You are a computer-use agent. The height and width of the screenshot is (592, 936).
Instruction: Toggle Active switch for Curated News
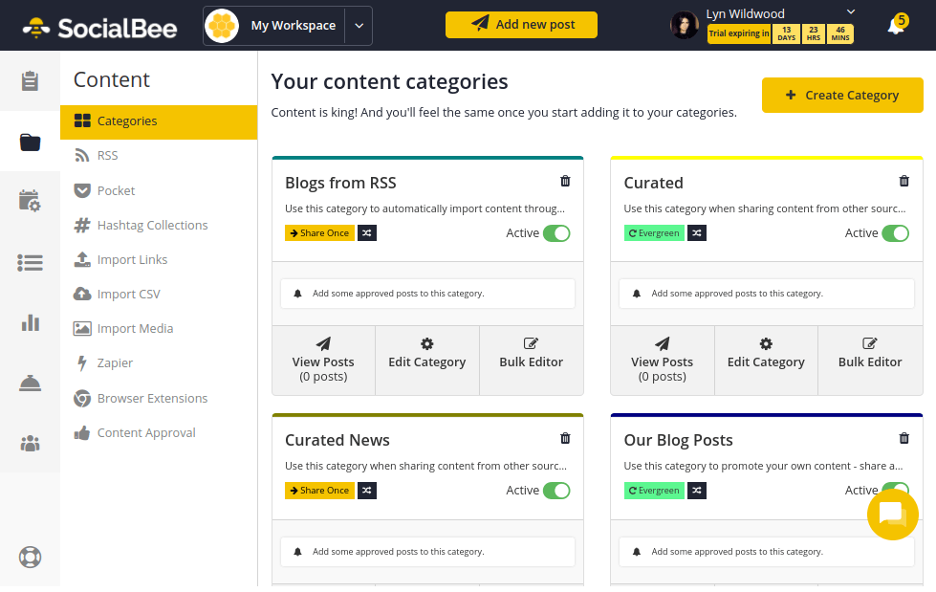pyautogui.click(x=556, y=491)
